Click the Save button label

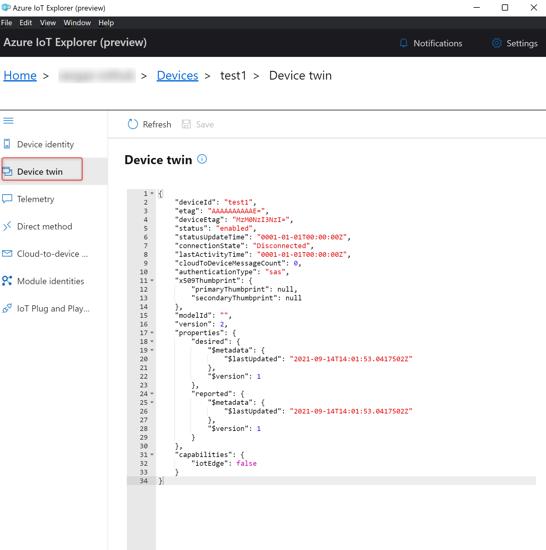(205, 124)
